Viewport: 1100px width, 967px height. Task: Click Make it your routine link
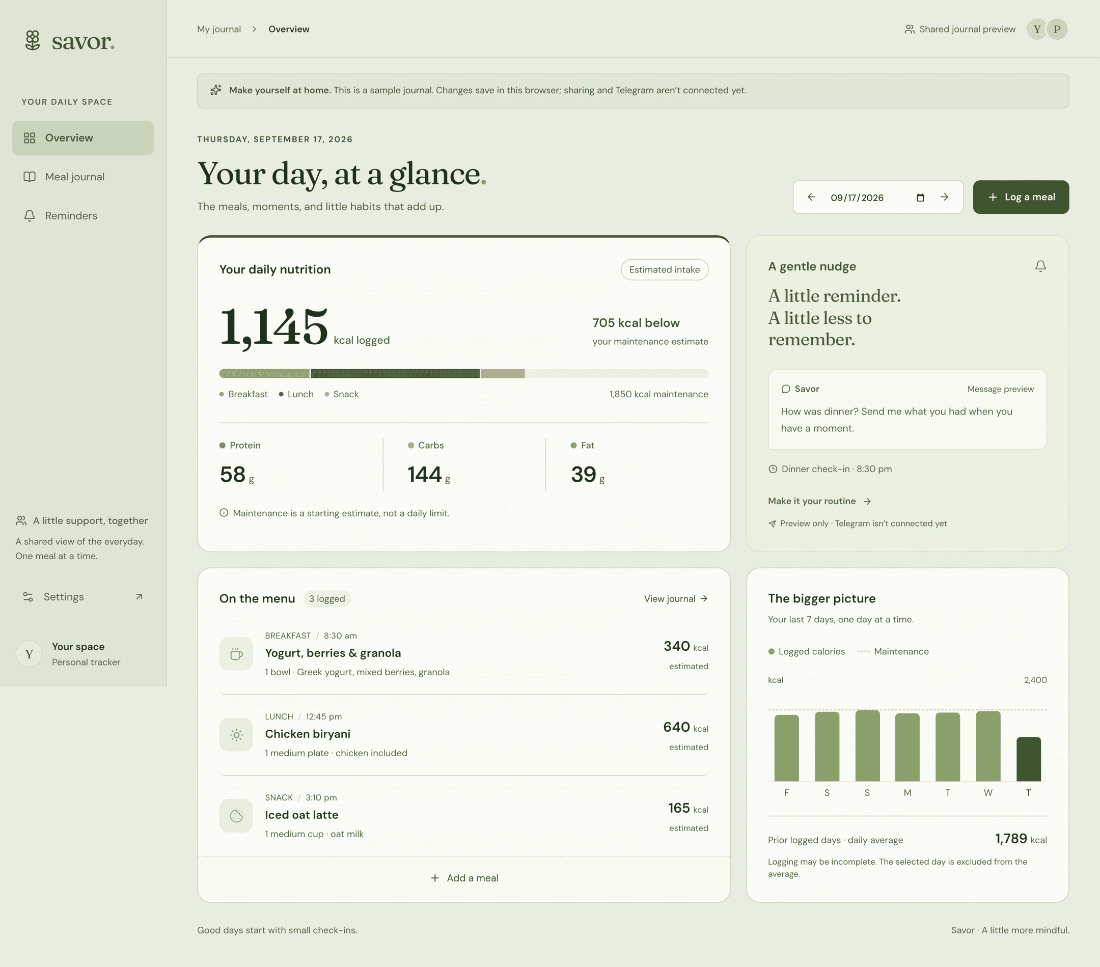[819, 501]
